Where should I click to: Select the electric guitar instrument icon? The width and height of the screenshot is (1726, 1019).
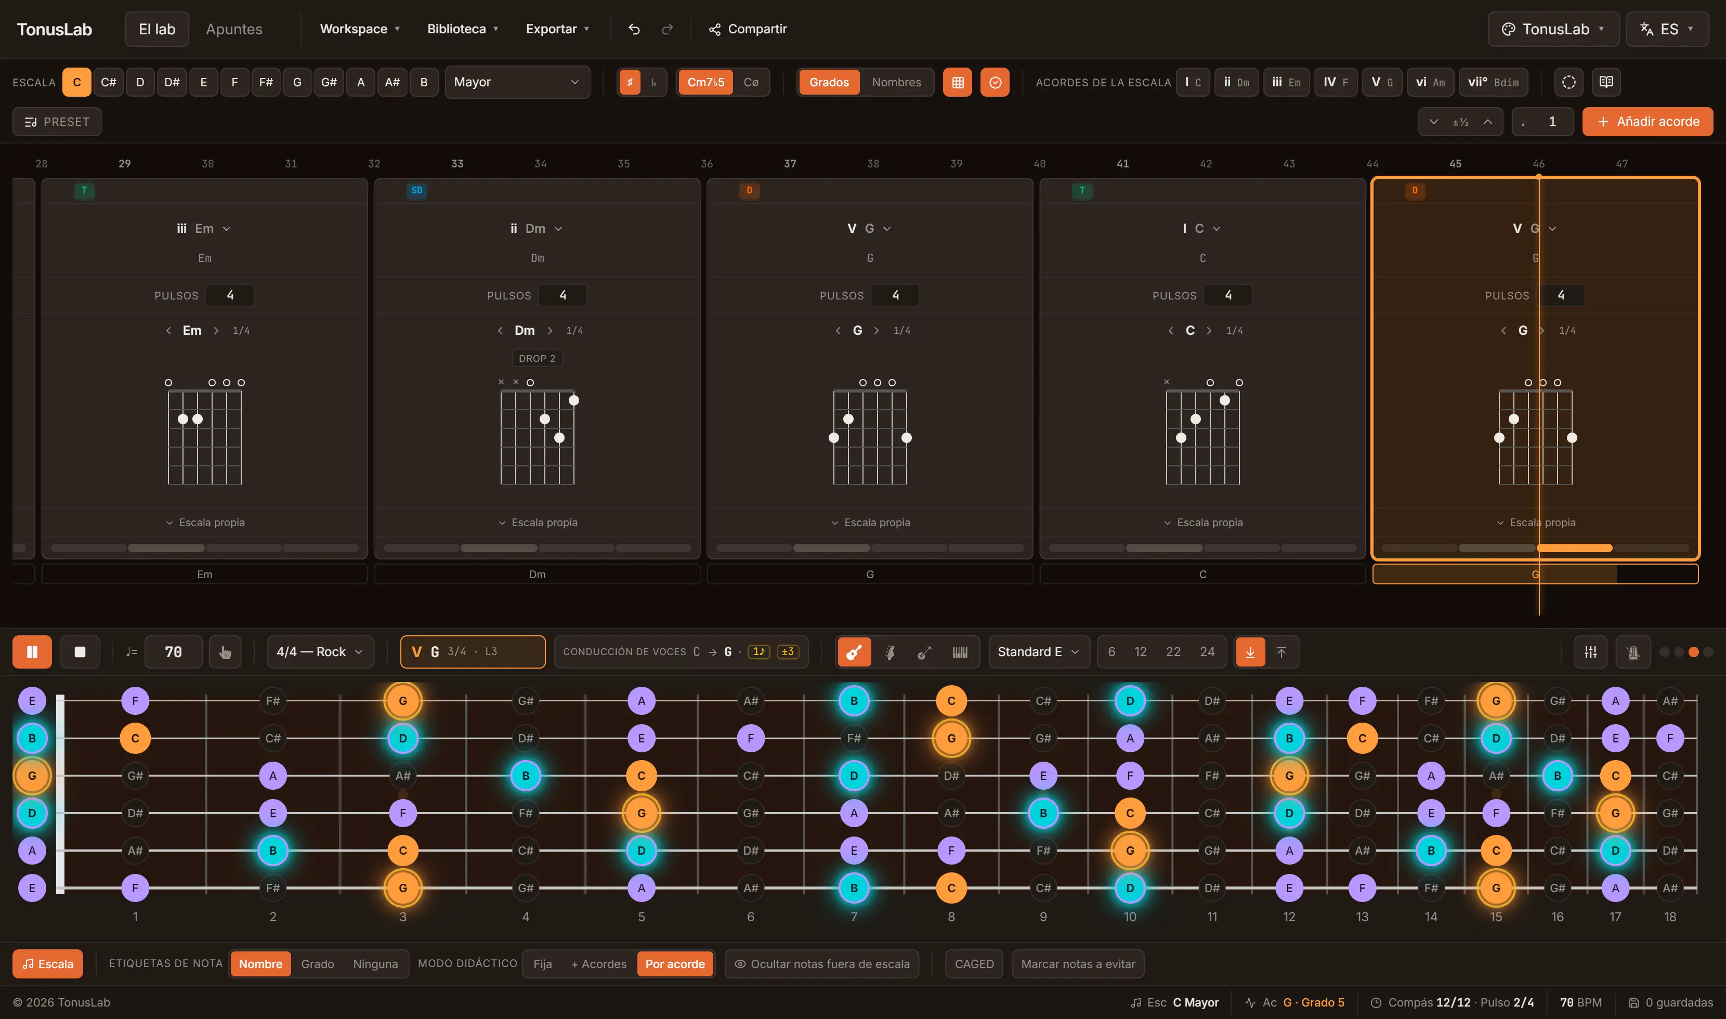(x=890, y=651)
